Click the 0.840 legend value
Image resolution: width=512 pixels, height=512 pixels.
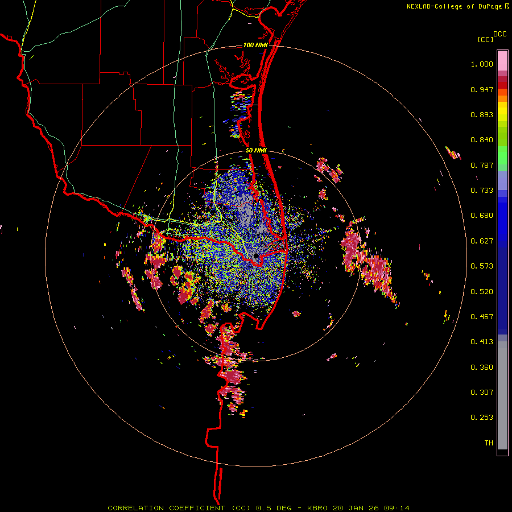(x=482, y=140)
